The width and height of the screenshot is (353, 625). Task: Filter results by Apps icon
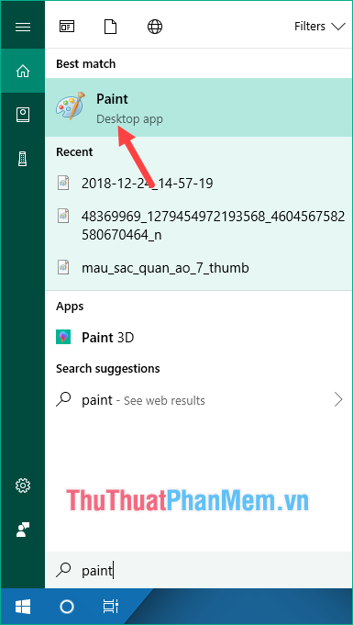pos(67,27)
